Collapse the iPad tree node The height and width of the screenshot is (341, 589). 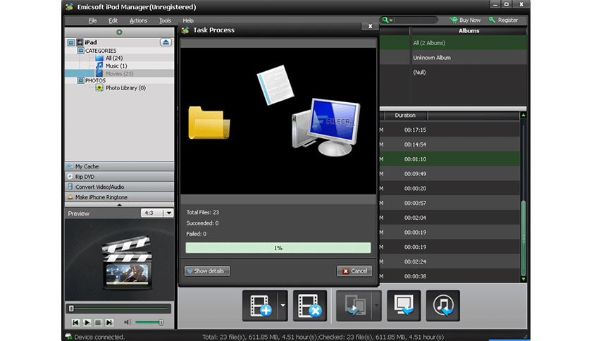71,42
